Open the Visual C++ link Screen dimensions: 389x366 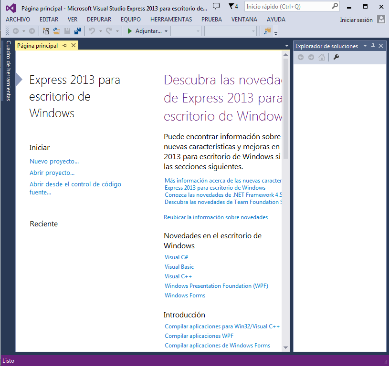178,276
